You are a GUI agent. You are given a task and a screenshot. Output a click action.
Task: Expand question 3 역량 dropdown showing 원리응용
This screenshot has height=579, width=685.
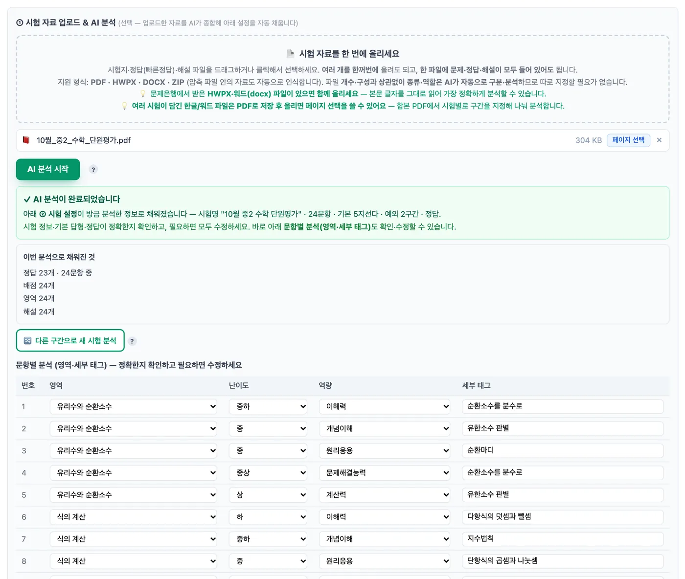[385, 450]
